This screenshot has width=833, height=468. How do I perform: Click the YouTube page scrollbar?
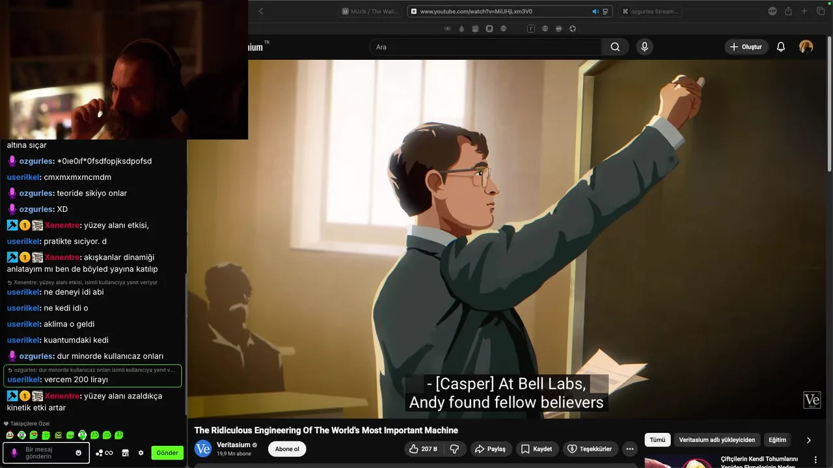point(829,104)
